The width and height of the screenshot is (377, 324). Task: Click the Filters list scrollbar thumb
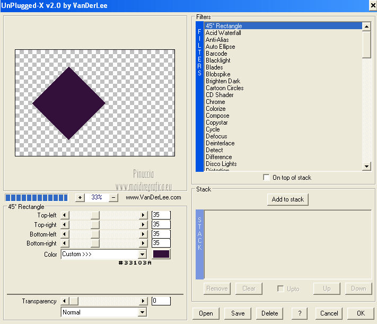point(366,45)
